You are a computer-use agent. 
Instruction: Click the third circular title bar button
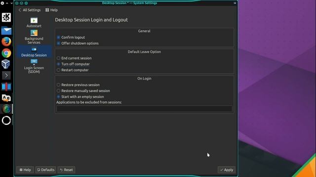coord(26,3)
